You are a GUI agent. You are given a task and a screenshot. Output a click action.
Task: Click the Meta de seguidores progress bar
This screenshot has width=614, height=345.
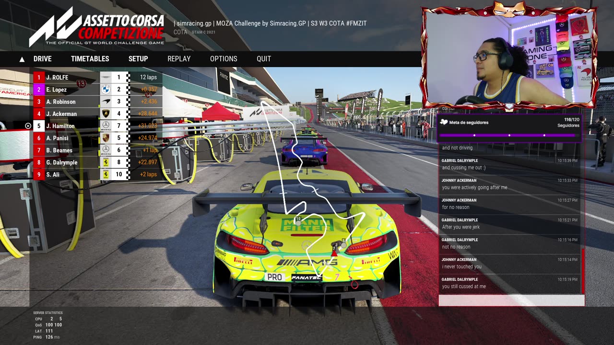(509, 136)
